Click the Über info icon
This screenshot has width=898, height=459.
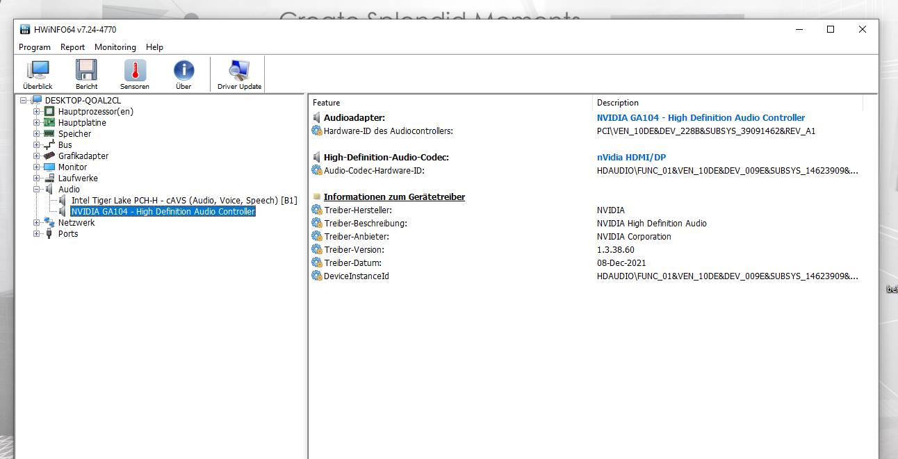point(183,70)
